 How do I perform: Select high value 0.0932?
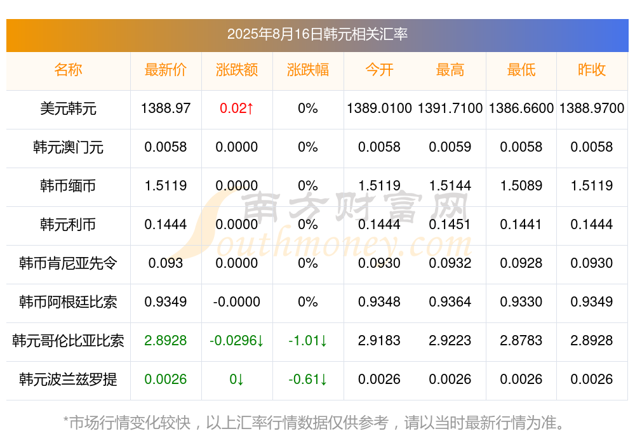coord(450,263)
